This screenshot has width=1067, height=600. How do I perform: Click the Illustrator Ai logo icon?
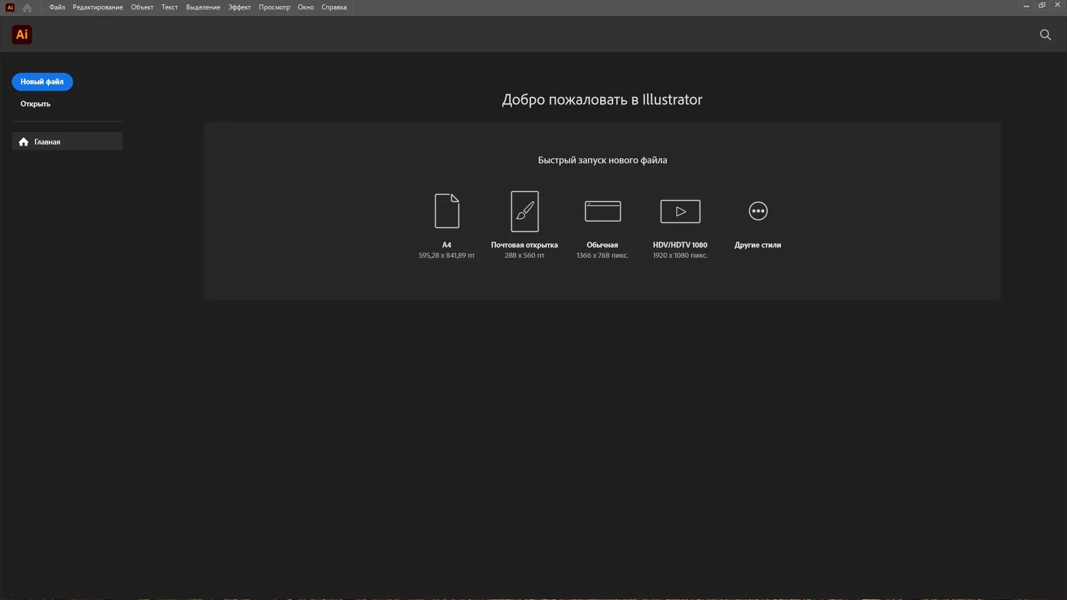[22, 34]
